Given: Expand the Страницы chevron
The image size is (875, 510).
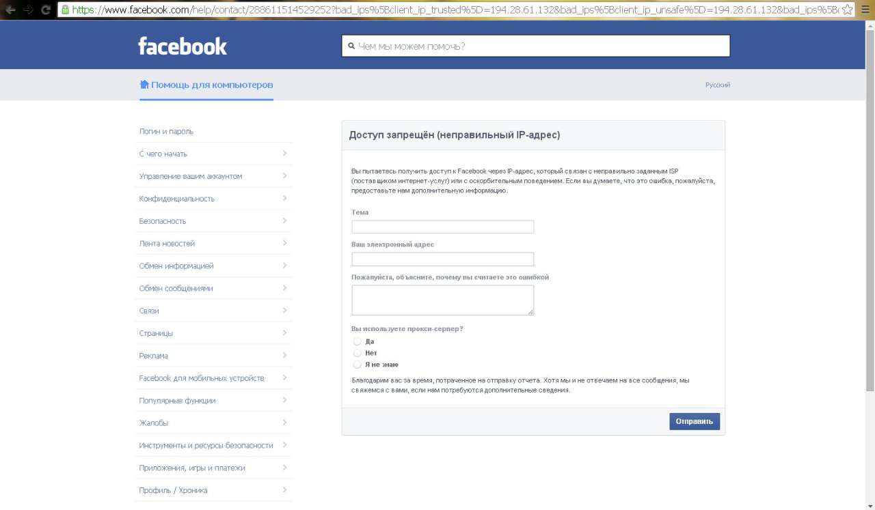Looking at the screenshot, I should click(284, 333).
